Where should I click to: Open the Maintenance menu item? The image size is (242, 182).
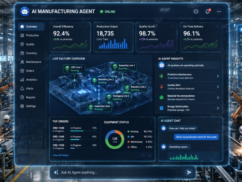31,62
